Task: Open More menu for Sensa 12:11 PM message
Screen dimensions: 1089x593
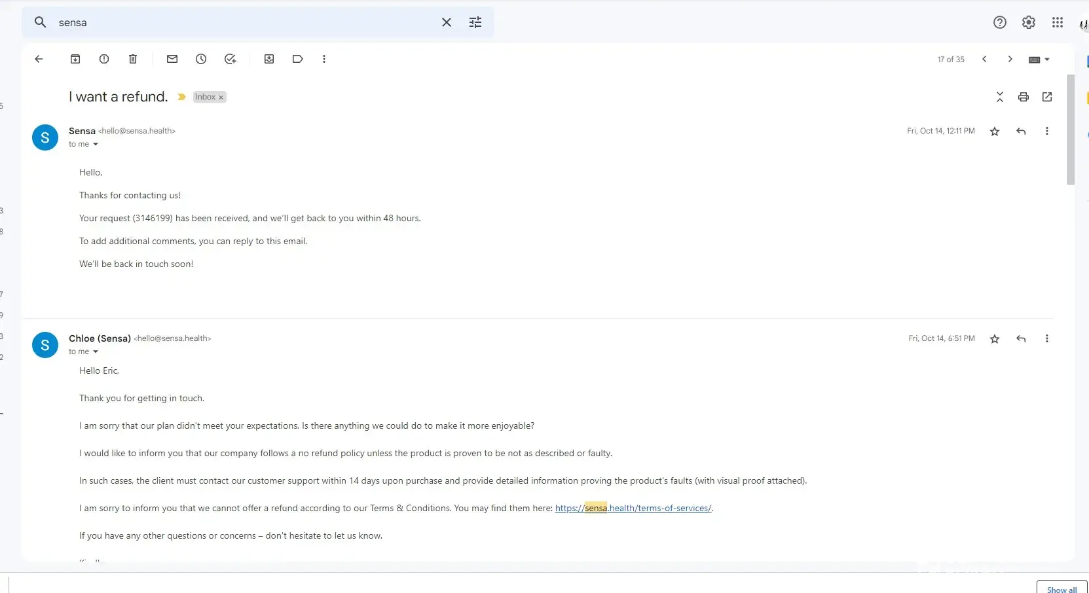Action: click(x=1047, y=132)
